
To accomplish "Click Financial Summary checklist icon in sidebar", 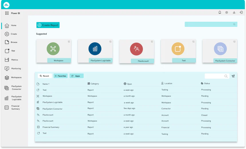I will (x=7, y=108).
